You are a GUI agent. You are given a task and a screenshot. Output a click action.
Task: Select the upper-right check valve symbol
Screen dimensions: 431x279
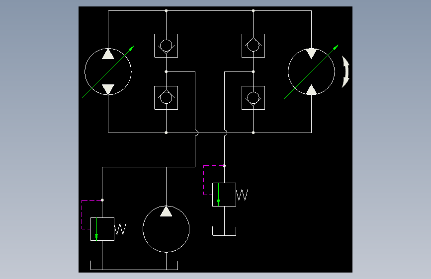pos(253,46)
